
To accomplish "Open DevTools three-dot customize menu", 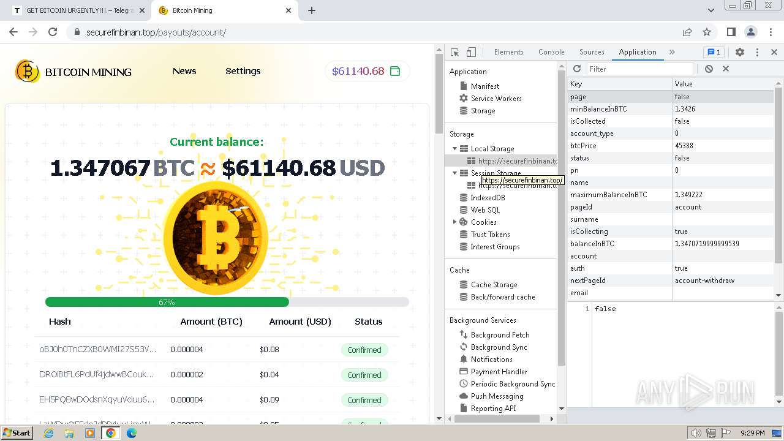I will [x=757, y=52].
